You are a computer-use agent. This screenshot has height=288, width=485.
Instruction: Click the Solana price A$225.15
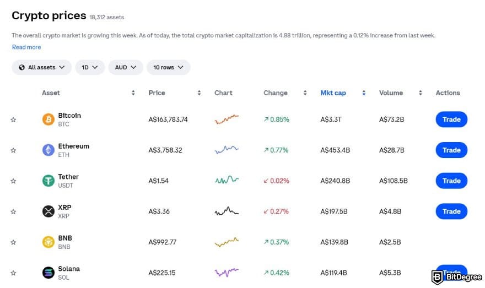click(x=162, y=273)
